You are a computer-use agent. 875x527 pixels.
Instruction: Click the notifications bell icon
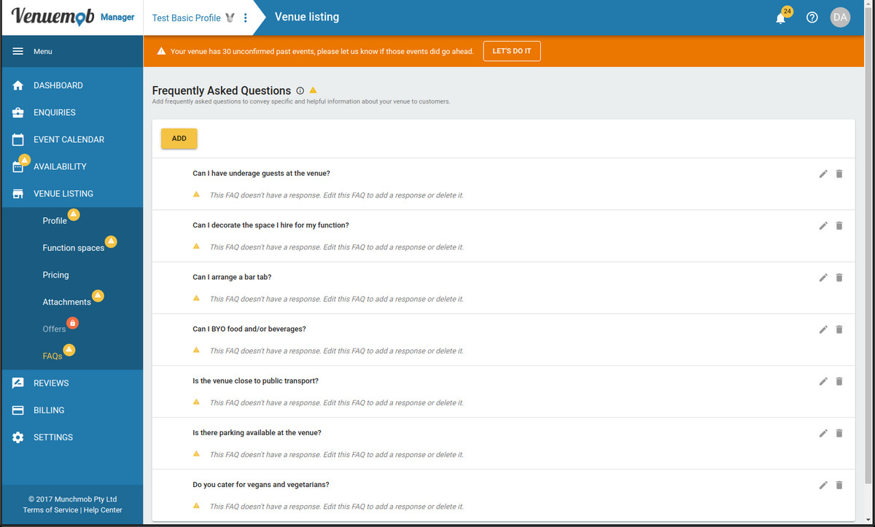pyautogui.click(x=781, y=18)
